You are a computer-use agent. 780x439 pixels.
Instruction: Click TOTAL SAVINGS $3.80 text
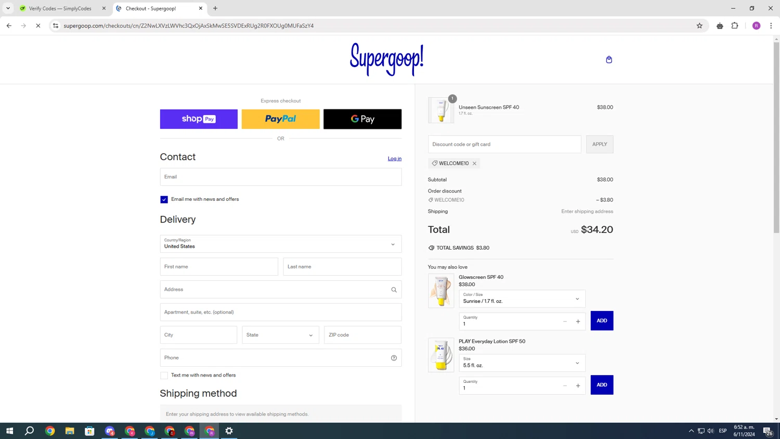coord(463,248)
